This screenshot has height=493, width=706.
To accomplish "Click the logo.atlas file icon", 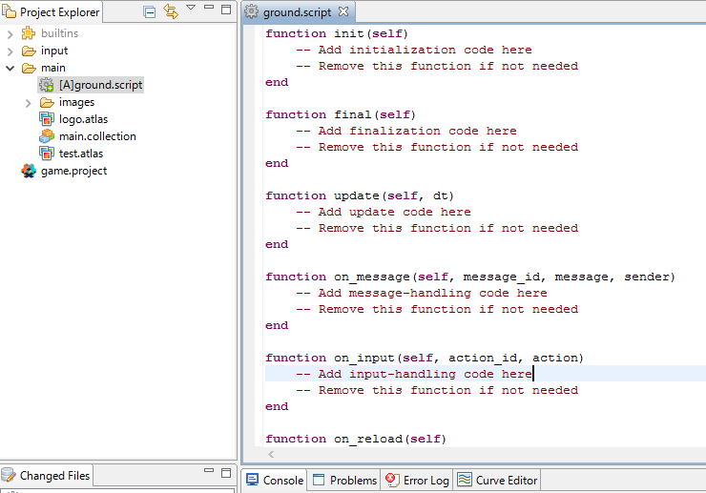I will click(47, 119).
